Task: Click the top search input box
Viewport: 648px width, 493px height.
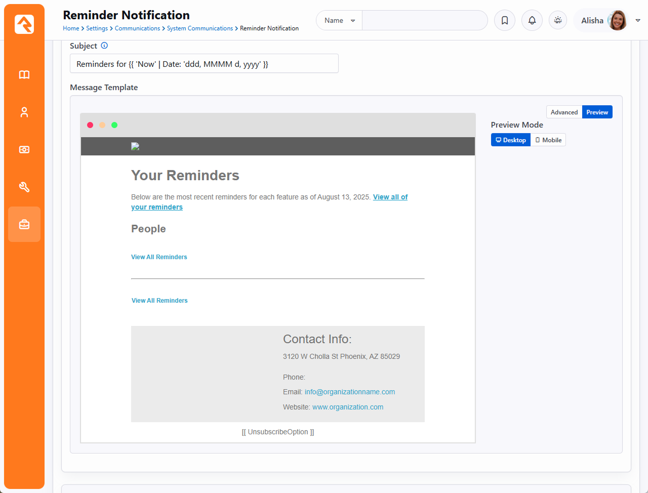Action: [424, 21]
